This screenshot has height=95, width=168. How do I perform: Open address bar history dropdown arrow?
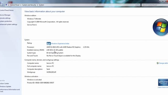click(x=136, y=5)
